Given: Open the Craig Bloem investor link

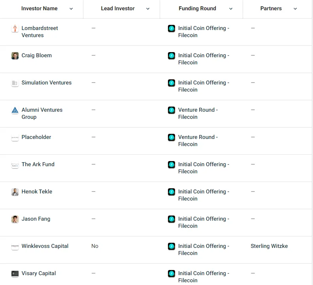Looking at the screenshot, I should pyautogui.click(x=36, y=55).
